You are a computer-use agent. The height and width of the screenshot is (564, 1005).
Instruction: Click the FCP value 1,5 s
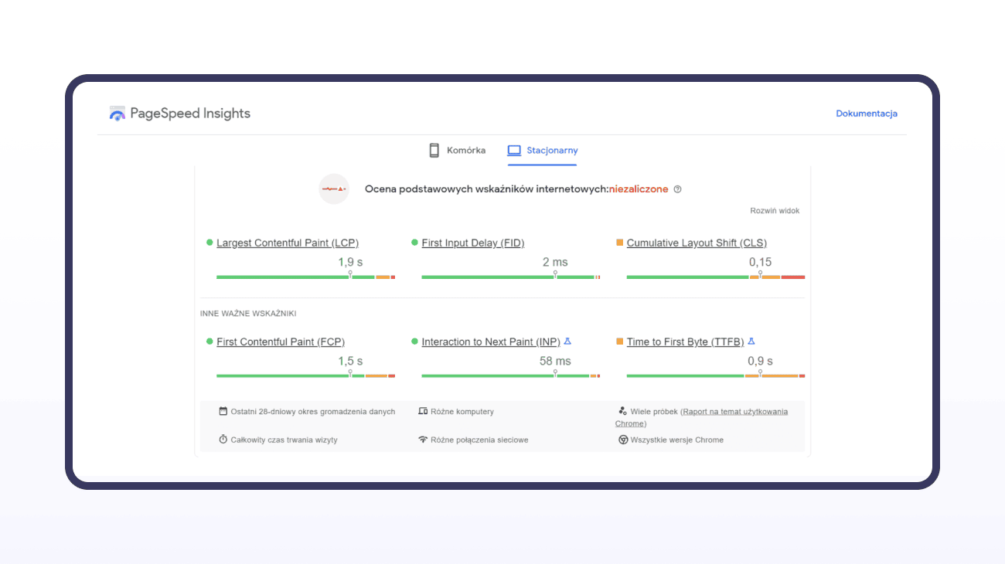point(350,361)
